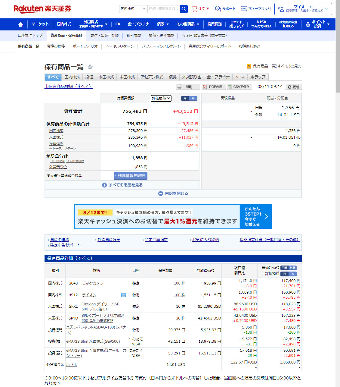340x387 pixels.
Task: Select the 米国株式 holdings tab
Action: [x=106, y=77]
